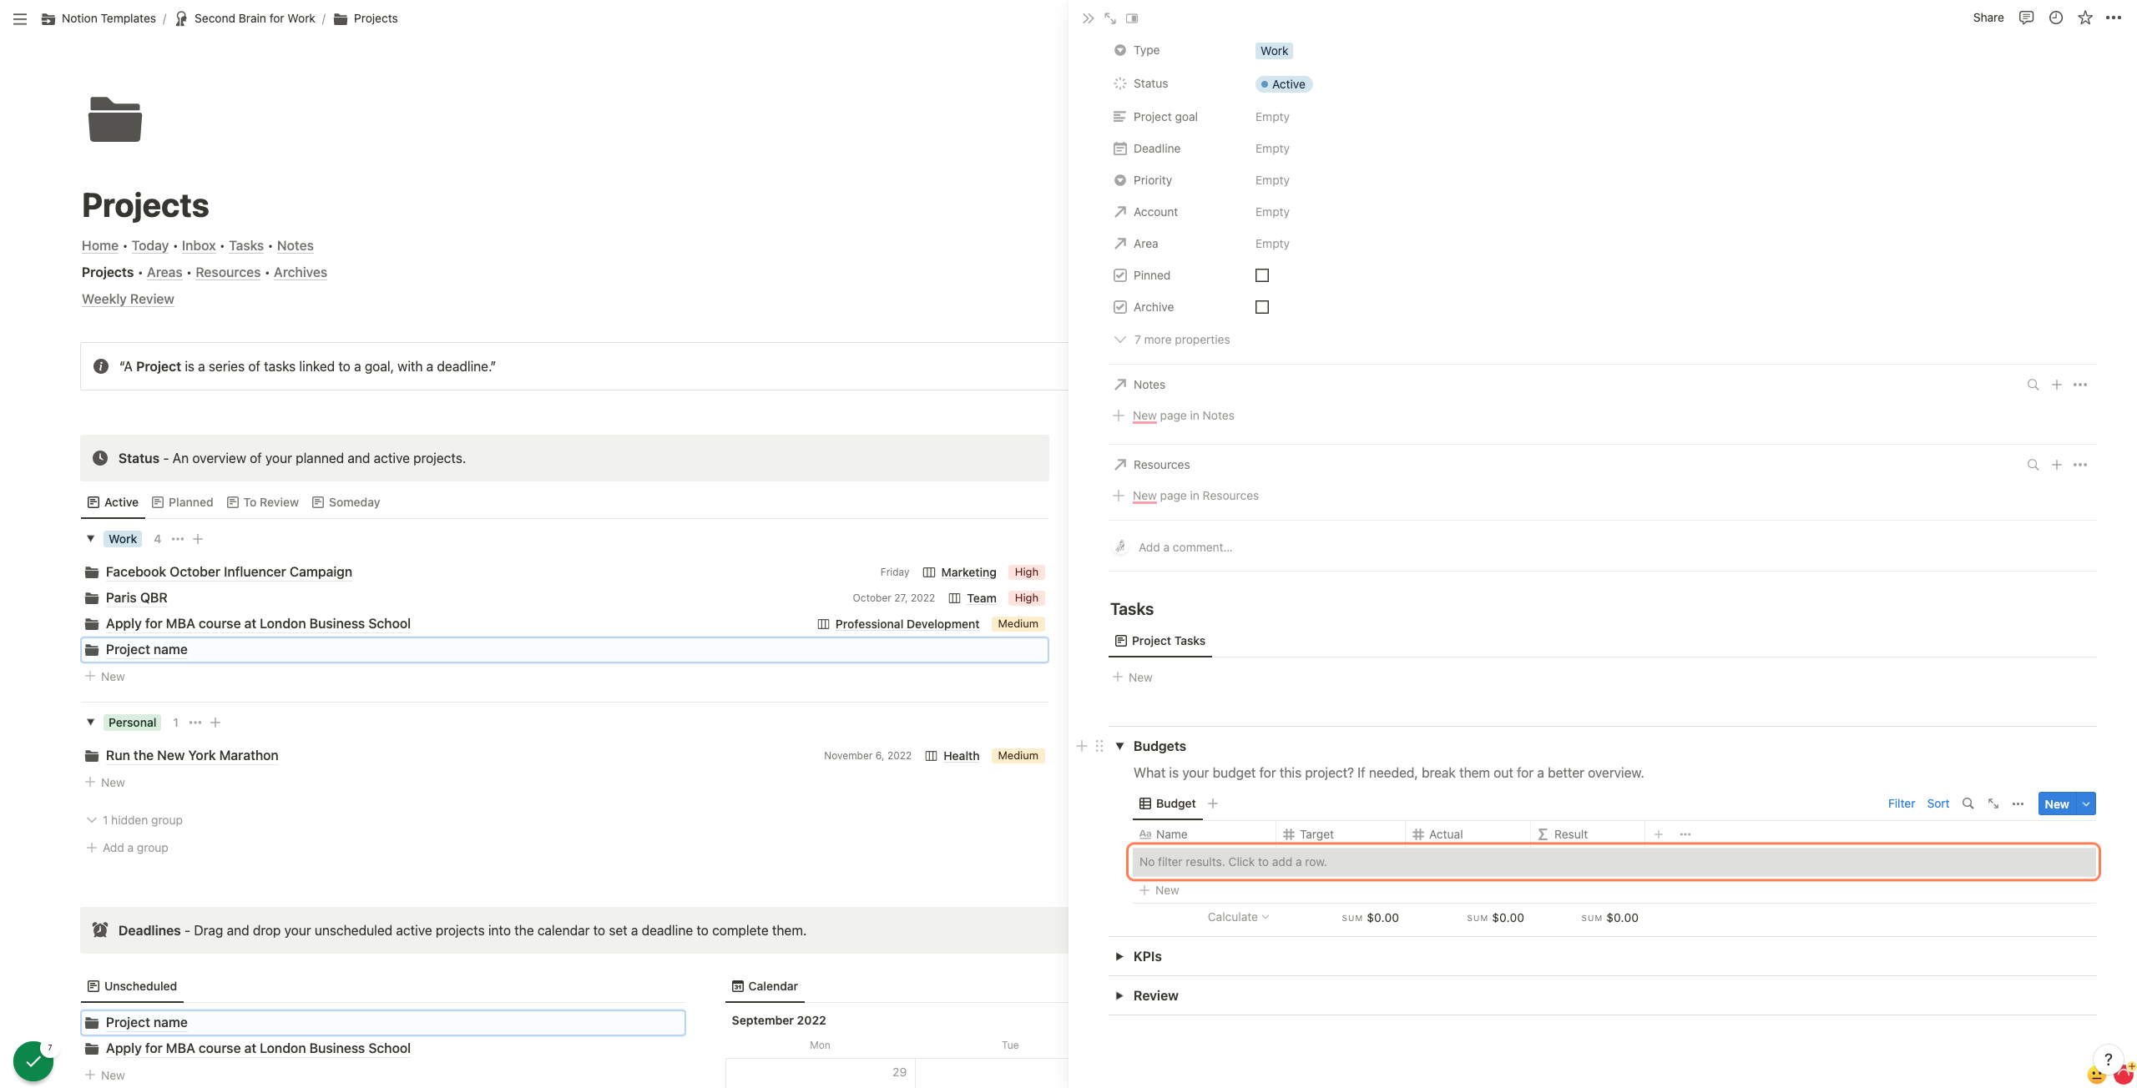
Task: Check the Pinned checkbox
Action: [x=1262, y=275]
